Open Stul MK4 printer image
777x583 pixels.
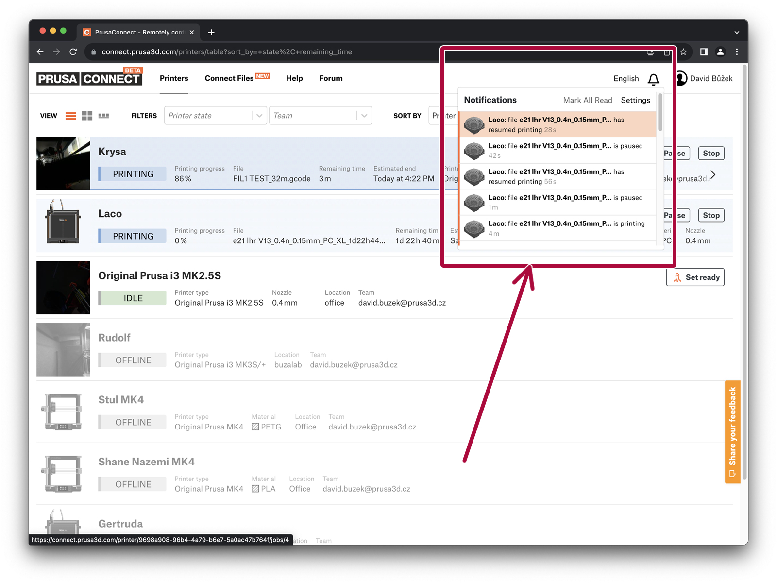(62, 412)
